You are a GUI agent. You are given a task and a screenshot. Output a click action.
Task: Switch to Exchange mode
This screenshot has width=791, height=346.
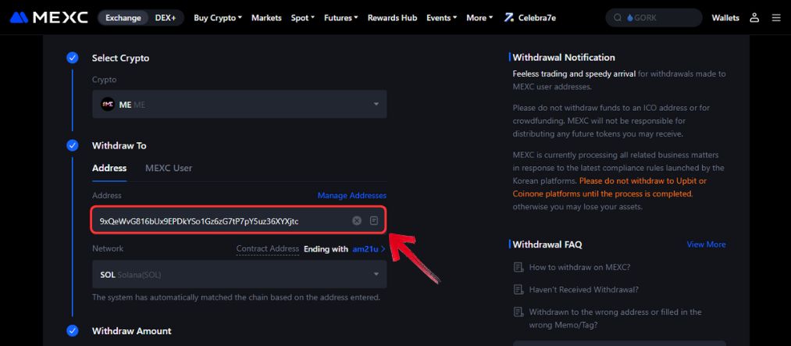click(123, 18)
